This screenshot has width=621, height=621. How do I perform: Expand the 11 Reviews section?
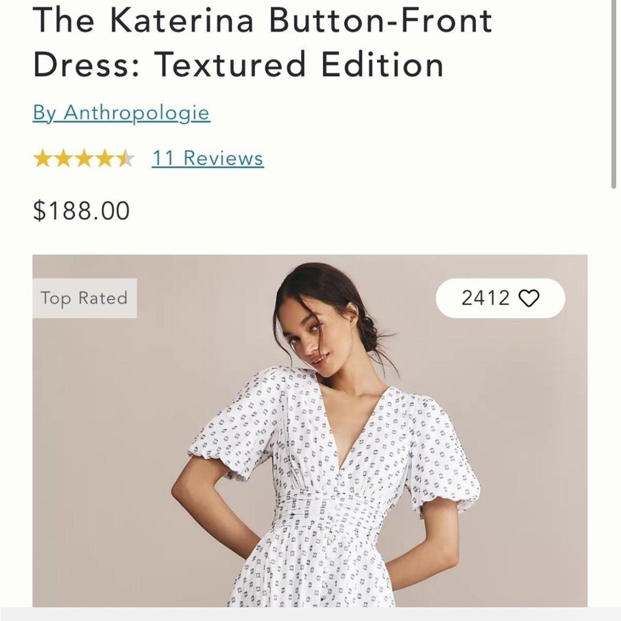tap(206, 158)
